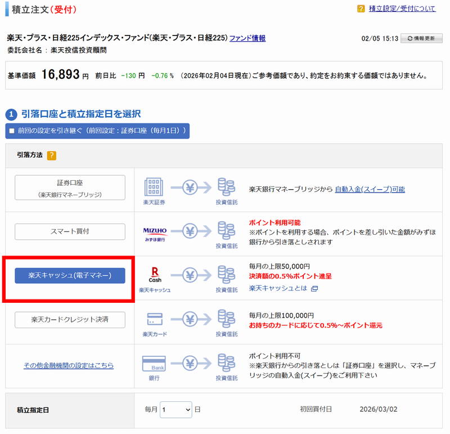Open その他金融機関の設定はこちら link
The width and height of the screenshot is (450, 434).
69,365
